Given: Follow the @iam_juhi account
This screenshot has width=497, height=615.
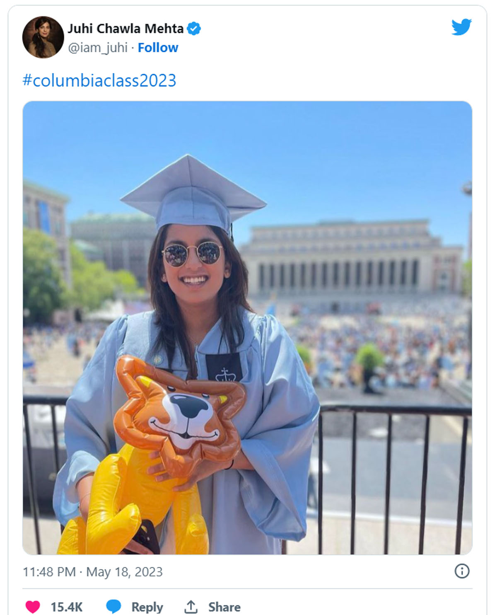Looking at the screenshot, I should click(158, 48).
